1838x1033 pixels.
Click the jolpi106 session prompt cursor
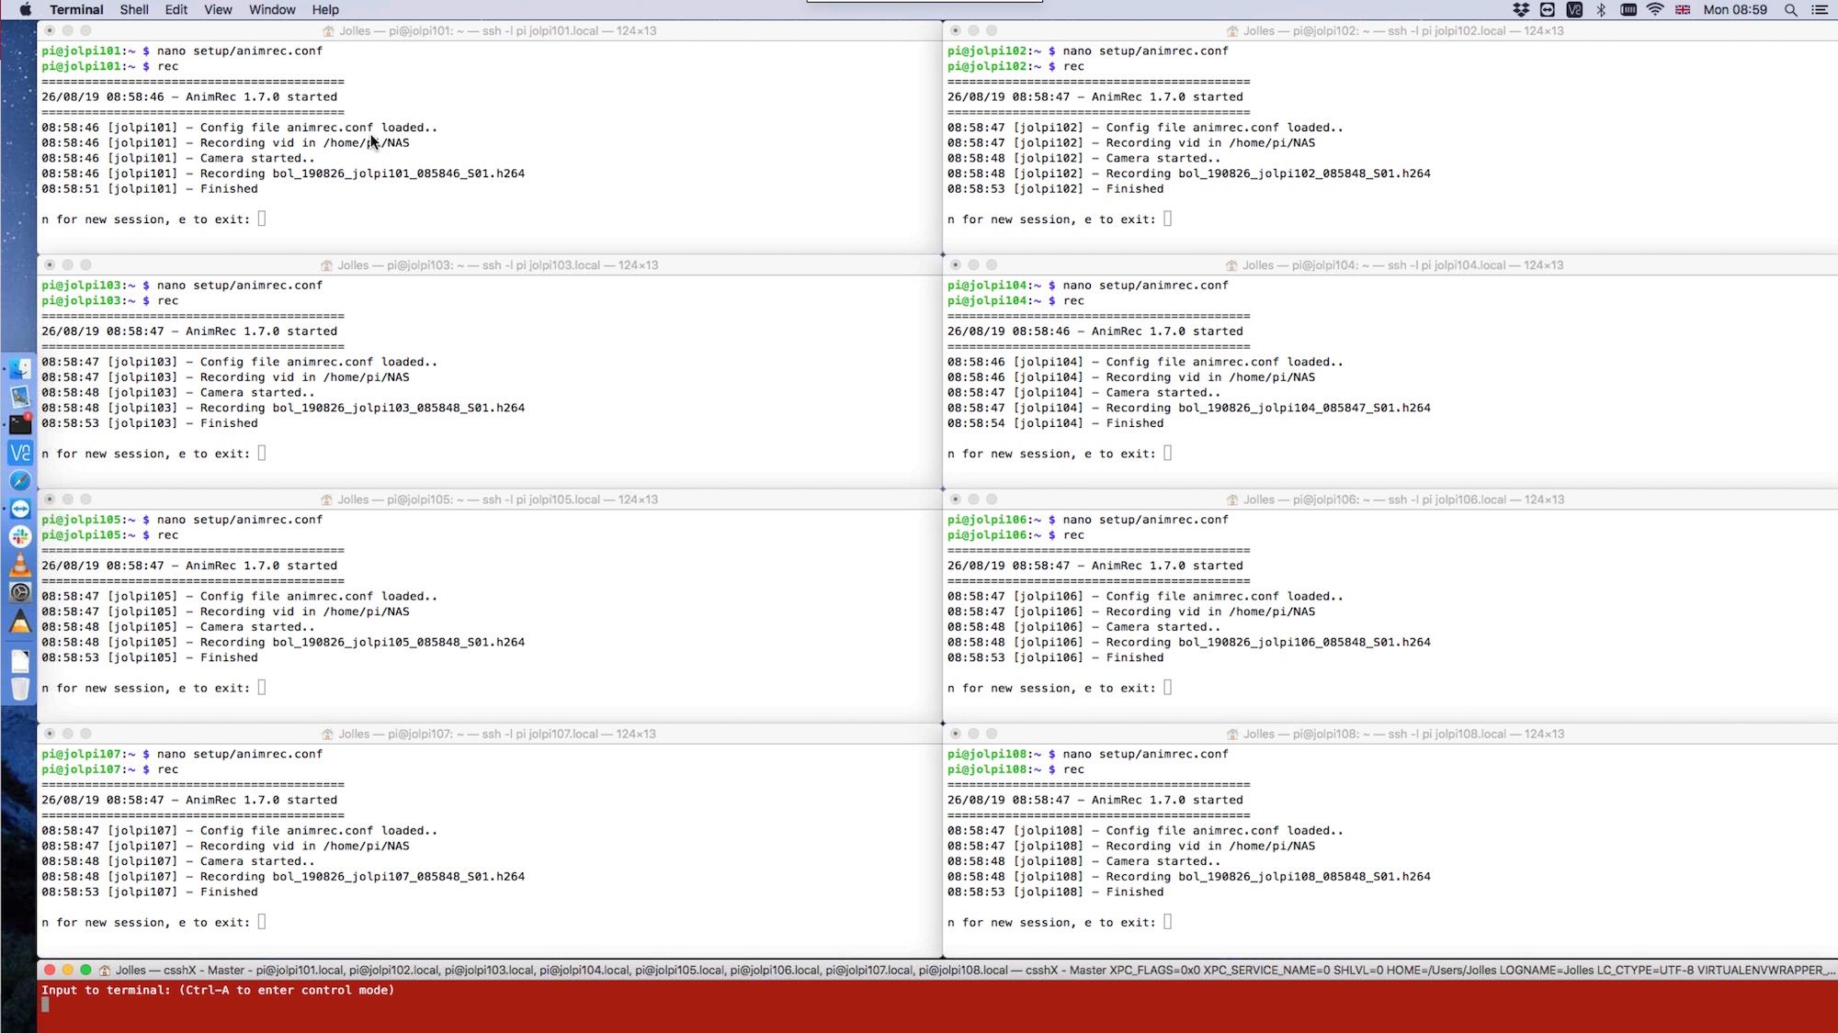(x=1168, y=688)
